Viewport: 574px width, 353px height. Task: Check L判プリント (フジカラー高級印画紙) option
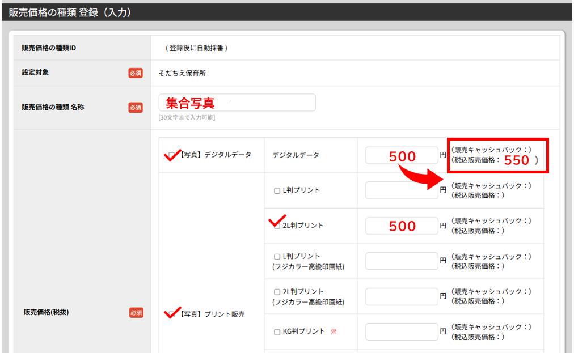tap(277, 257)
